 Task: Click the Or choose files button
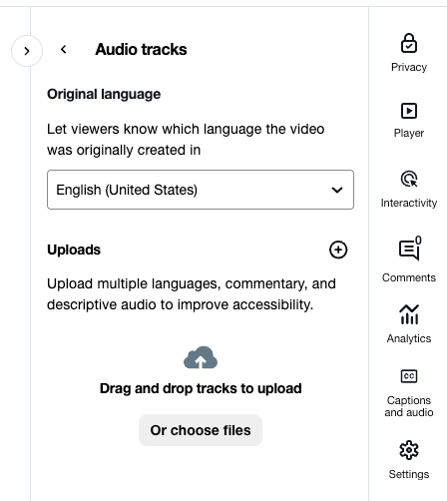[x=201, y=430]
